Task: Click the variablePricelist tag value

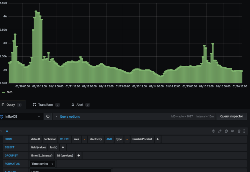Action: 142,139
